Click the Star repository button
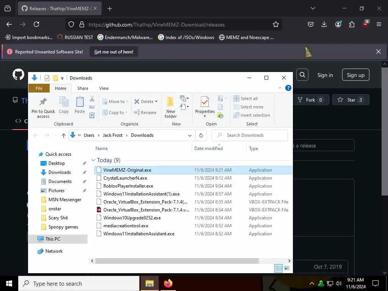Viewport: 388px width, 291px height. tap(351, 100)
